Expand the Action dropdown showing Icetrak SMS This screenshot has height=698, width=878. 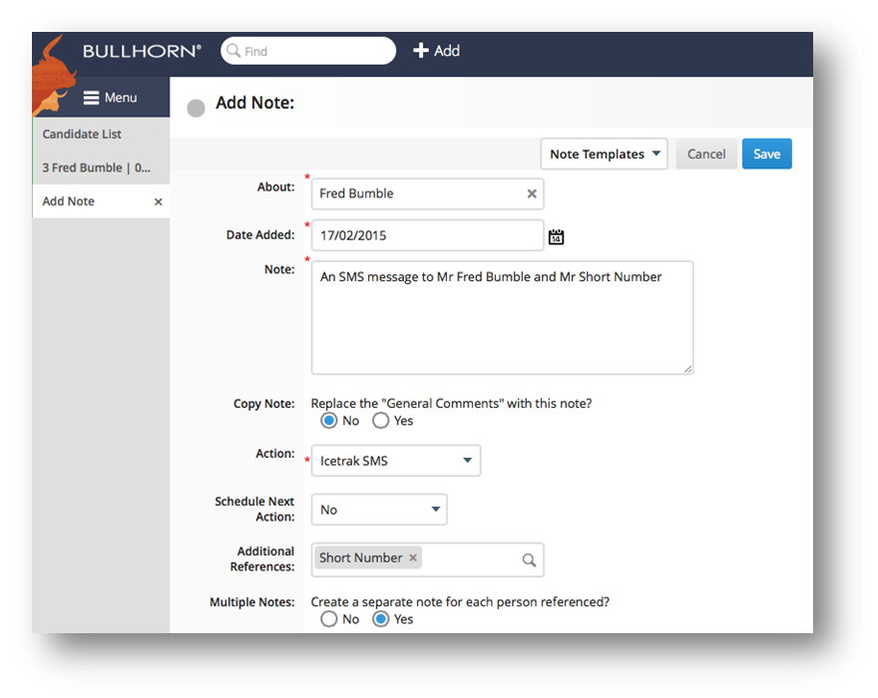(396, 461)
